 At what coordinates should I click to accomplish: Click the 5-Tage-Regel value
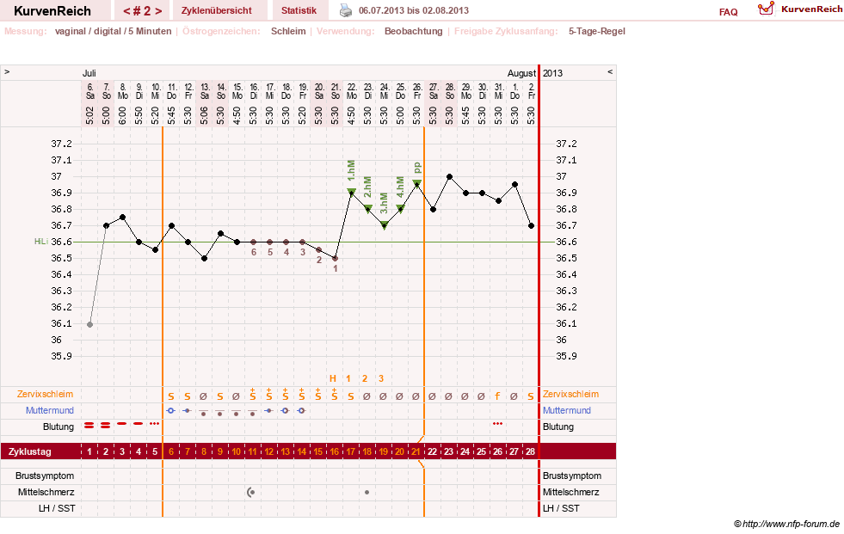[597, 31]
